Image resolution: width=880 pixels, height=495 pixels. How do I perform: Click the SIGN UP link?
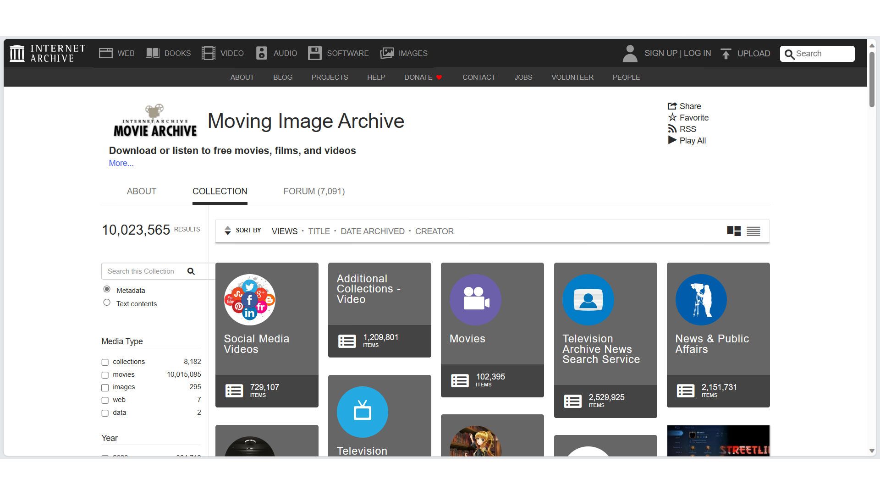pyautogui.click(x=660, y=53)
